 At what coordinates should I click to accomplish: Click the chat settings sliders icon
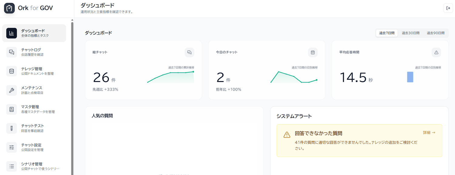(12, 147)
